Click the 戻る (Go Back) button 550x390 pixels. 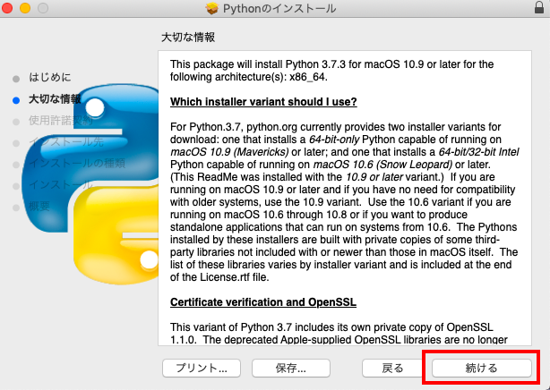392,368
